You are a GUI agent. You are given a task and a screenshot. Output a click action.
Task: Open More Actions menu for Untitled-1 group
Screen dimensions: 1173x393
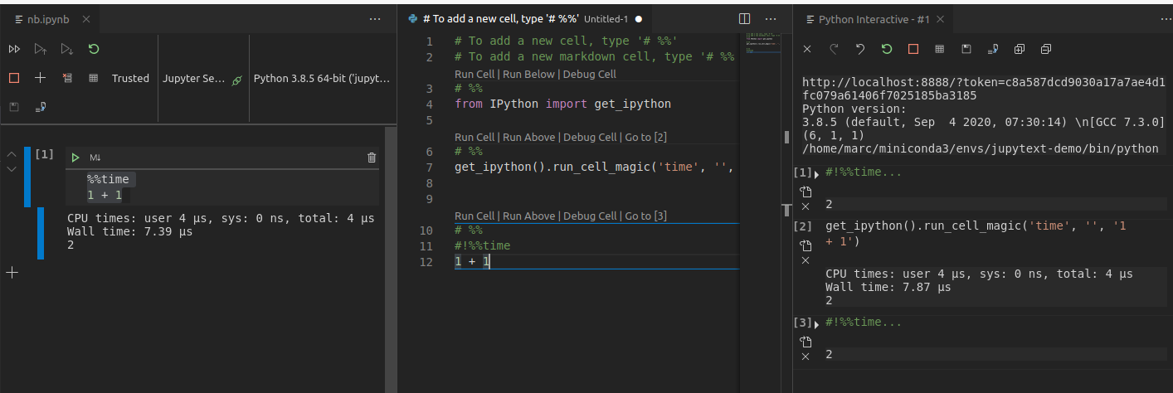point(771,18)
